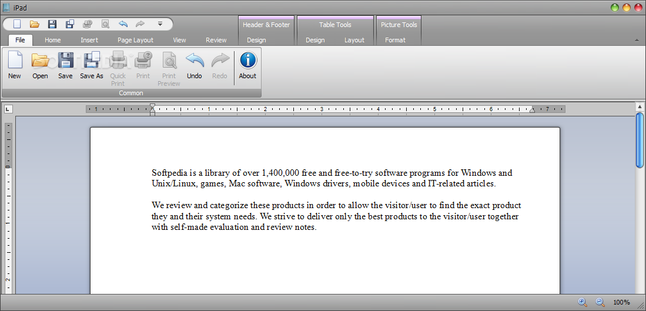Click the tab stop type selector (L)
This screenshot has height=311, width=646.
coord(8,109)
